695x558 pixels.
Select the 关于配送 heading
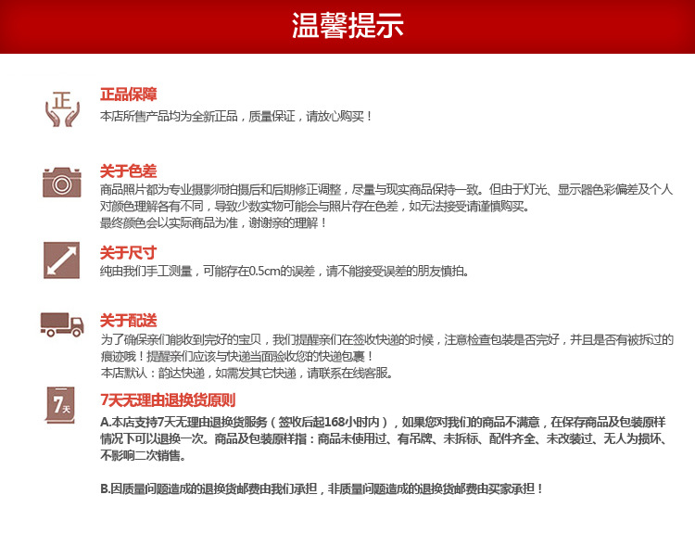coord(128,320)
